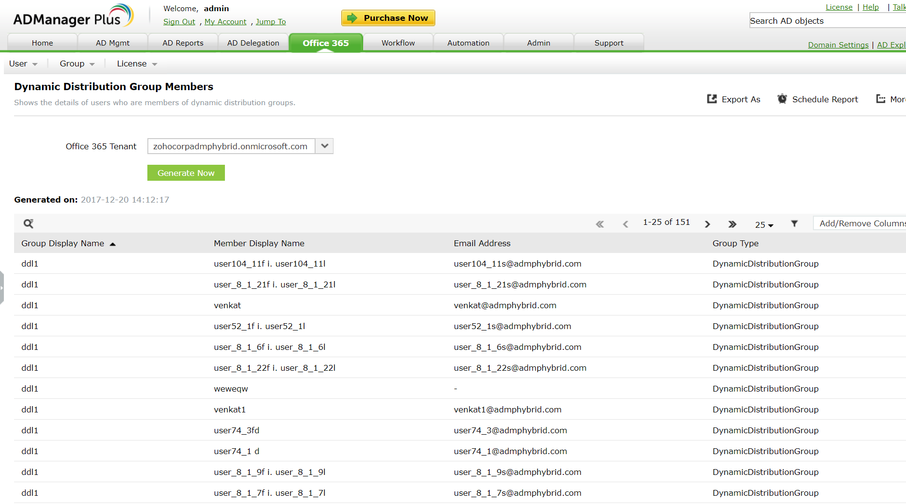The height and width of the screenshot is (504, 906).
Task: Go to first page of results
Action: point(600,224)
